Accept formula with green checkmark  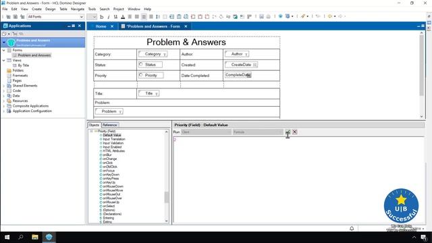(288, 132)
